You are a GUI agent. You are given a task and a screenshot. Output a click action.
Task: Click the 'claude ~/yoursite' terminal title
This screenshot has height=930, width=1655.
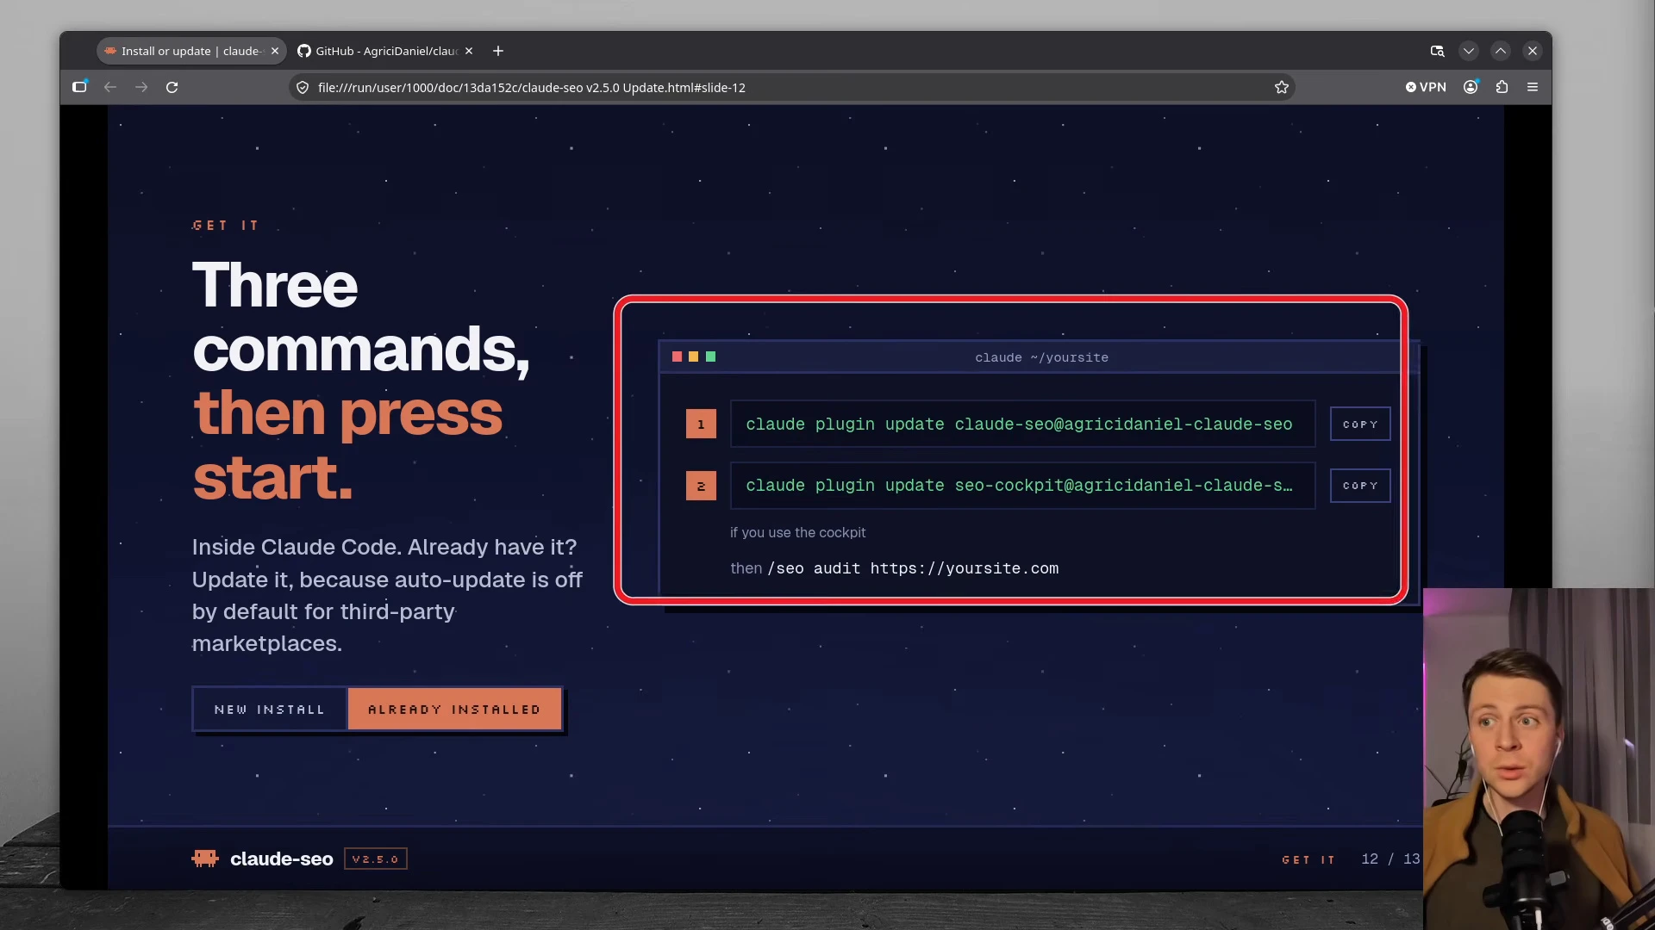click(1041, 357)
